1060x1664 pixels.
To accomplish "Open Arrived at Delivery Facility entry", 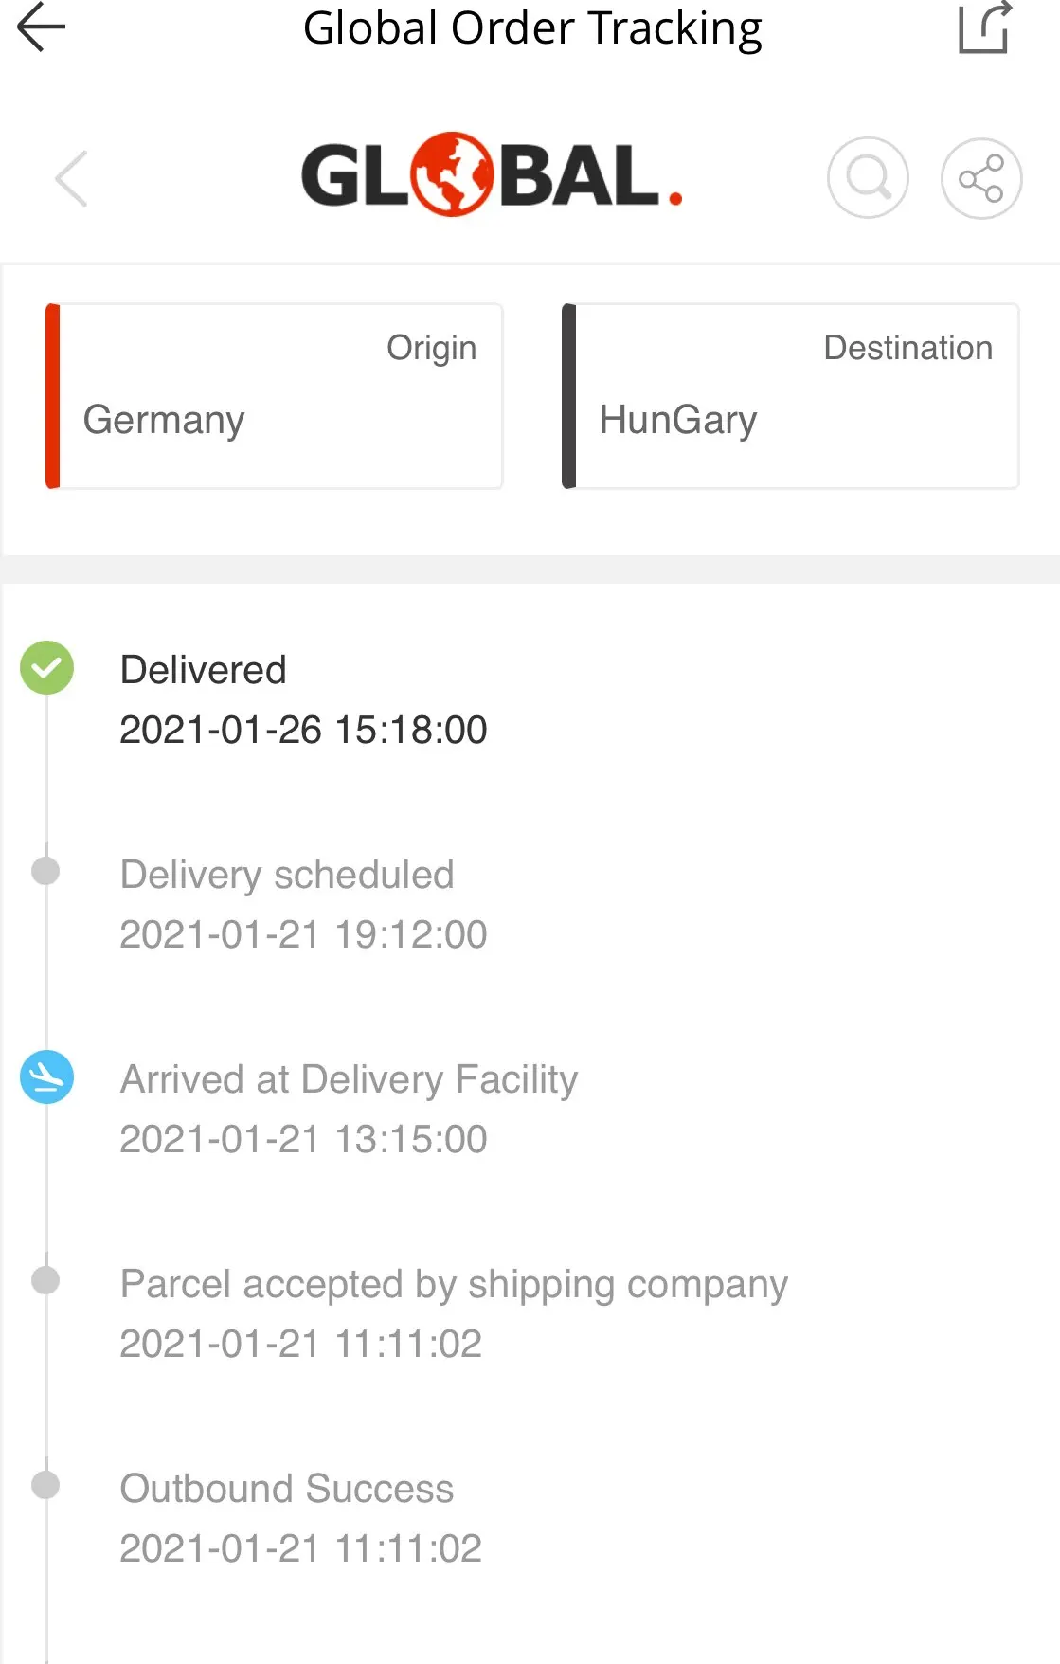I will [x=349, y=1079].
